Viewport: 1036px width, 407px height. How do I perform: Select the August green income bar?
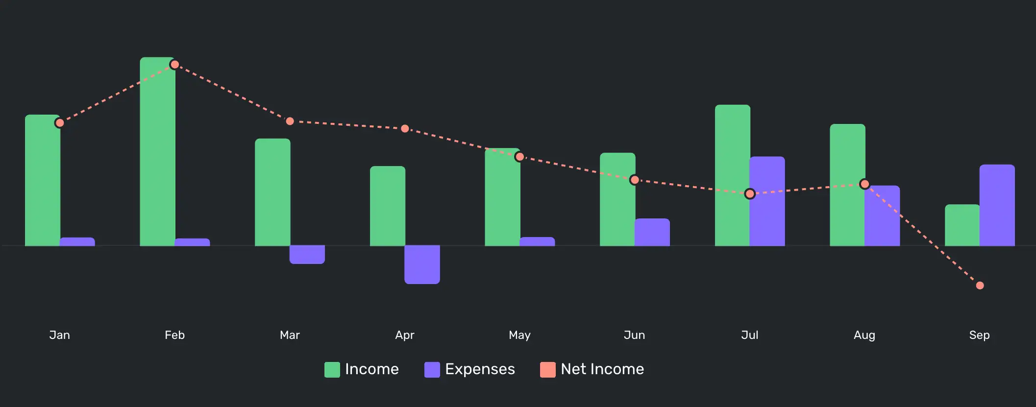pyautogui.click(x=847, y=185)
